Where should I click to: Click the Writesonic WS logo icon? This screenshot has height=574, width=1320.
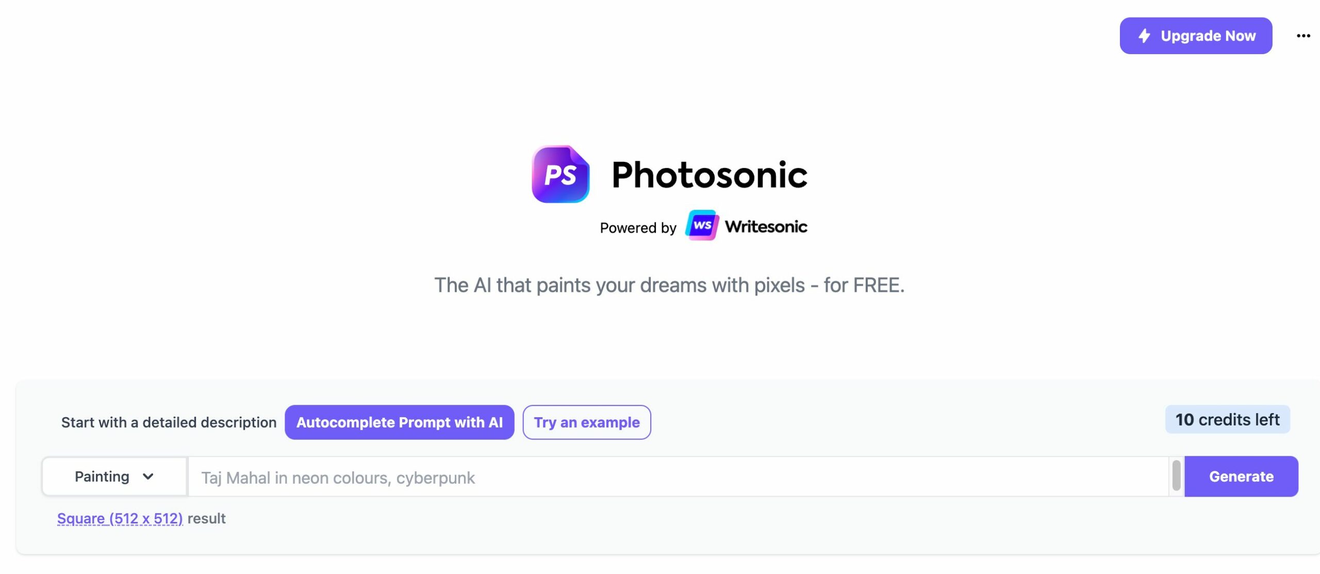[702, 225]
